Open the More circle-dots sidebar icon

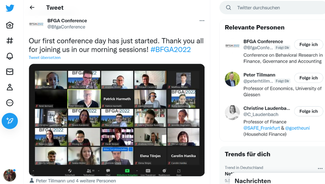click(10, 103)
